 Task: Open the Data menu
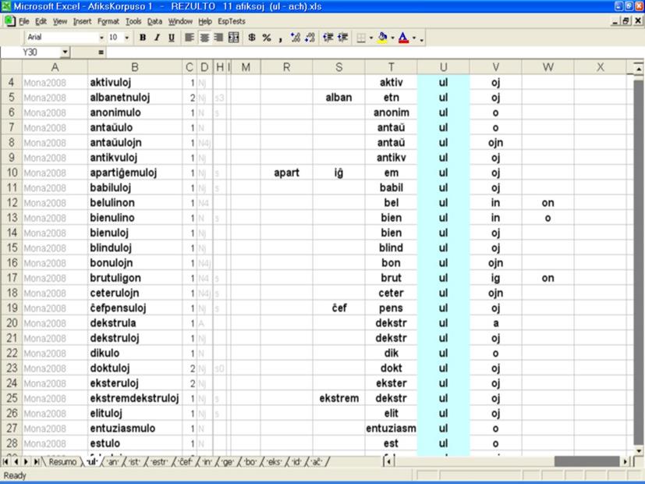[154, 21]
